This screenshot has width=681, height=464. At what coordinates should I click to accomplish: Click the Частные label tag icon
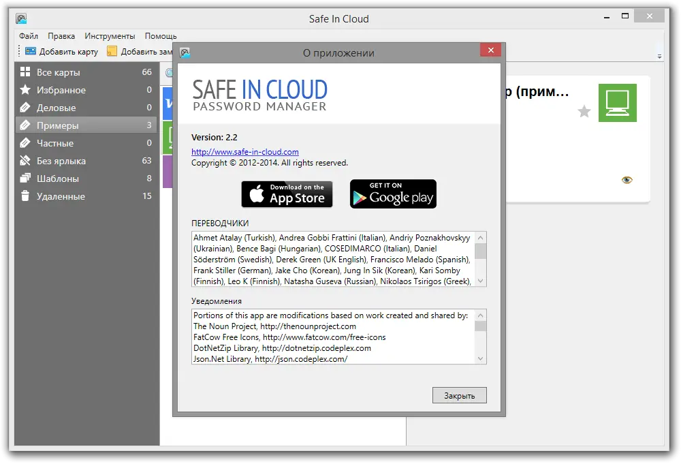25,143
